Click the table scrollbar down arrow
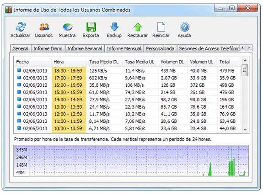The width and height of the screenshot is (263, 194). (245, 129)
